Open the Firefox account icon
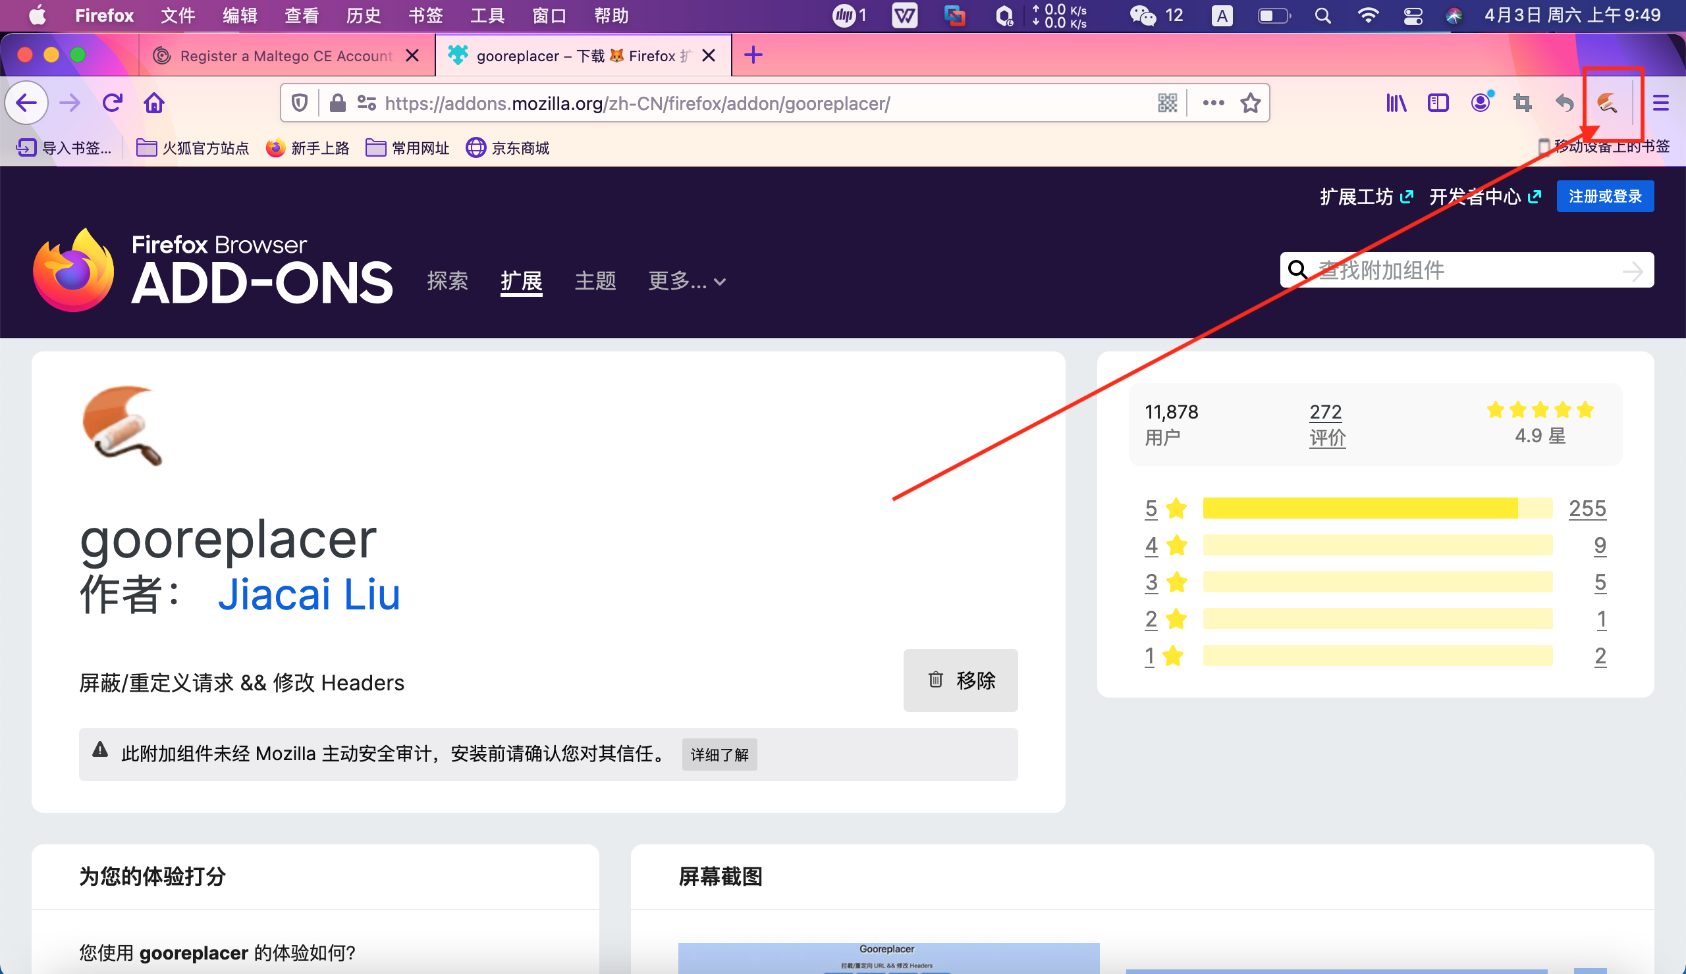Image resolution: width=1686 pixels, height=974 pixels. [1481, 103]
